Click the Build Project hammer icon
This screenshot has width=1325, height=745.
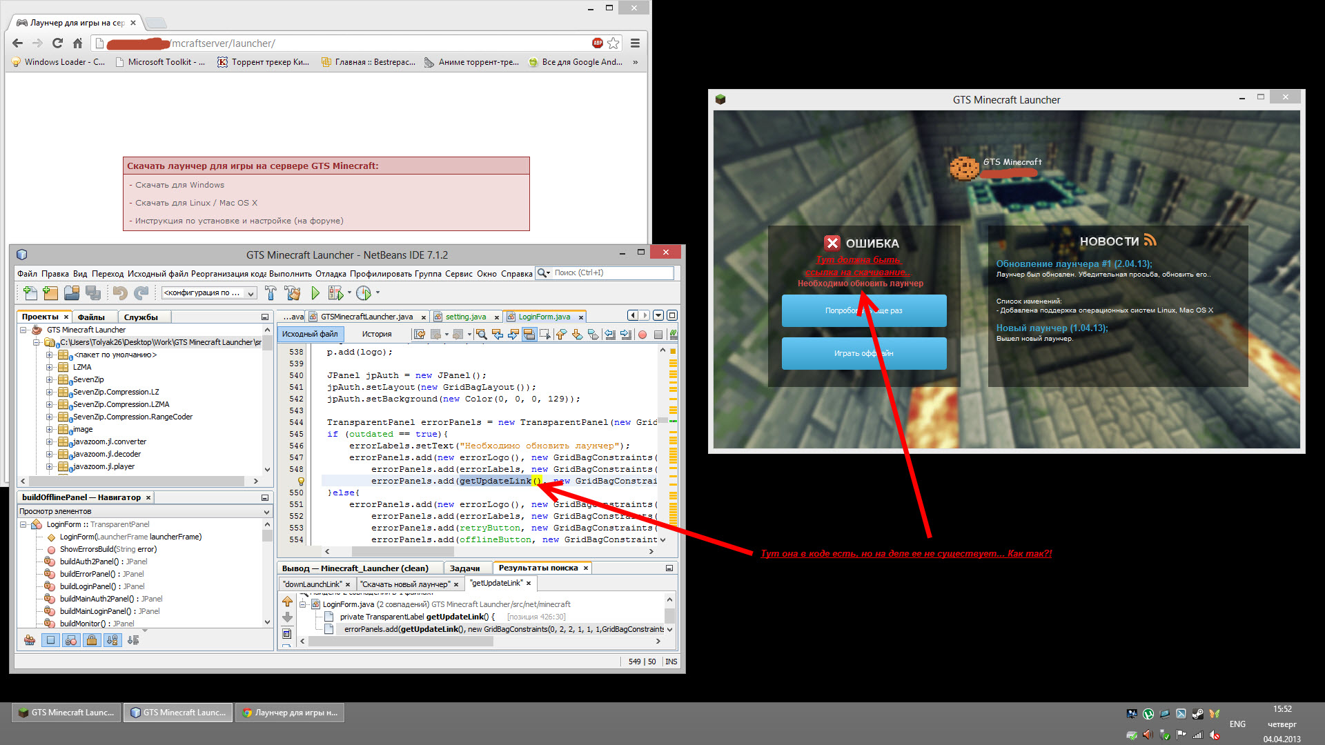[x=271, y=293]
